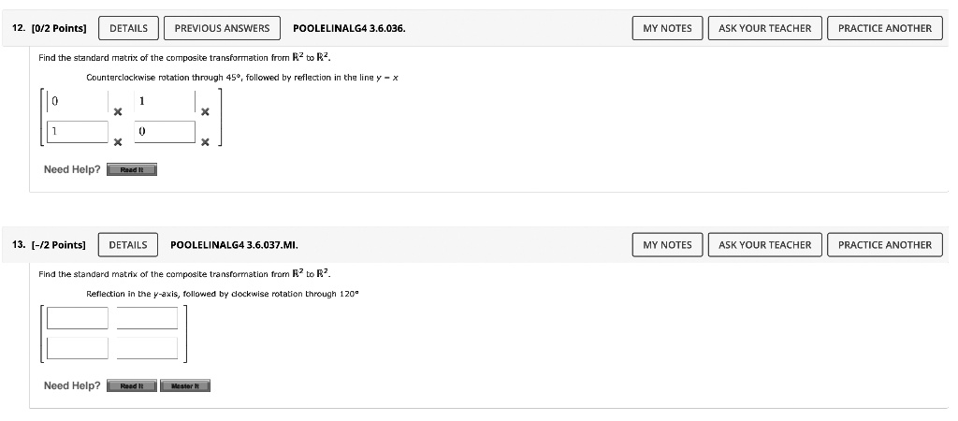
Task: Click ASK YOUR TEACHER for question 12
Action: [764, 28]
